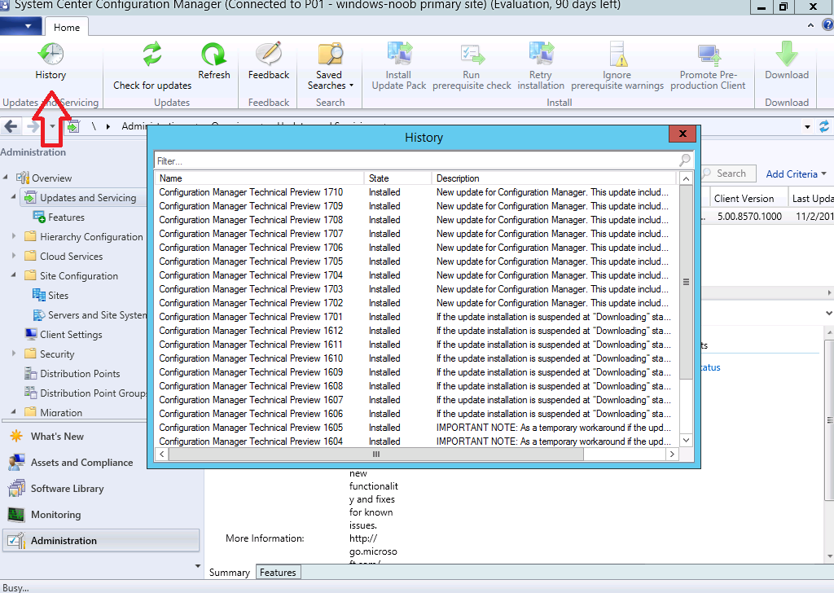Image resolution: width=834 pixels, height=593 pixels.
Task: Click the History list scroll up arrow
Action: point(686,178)
